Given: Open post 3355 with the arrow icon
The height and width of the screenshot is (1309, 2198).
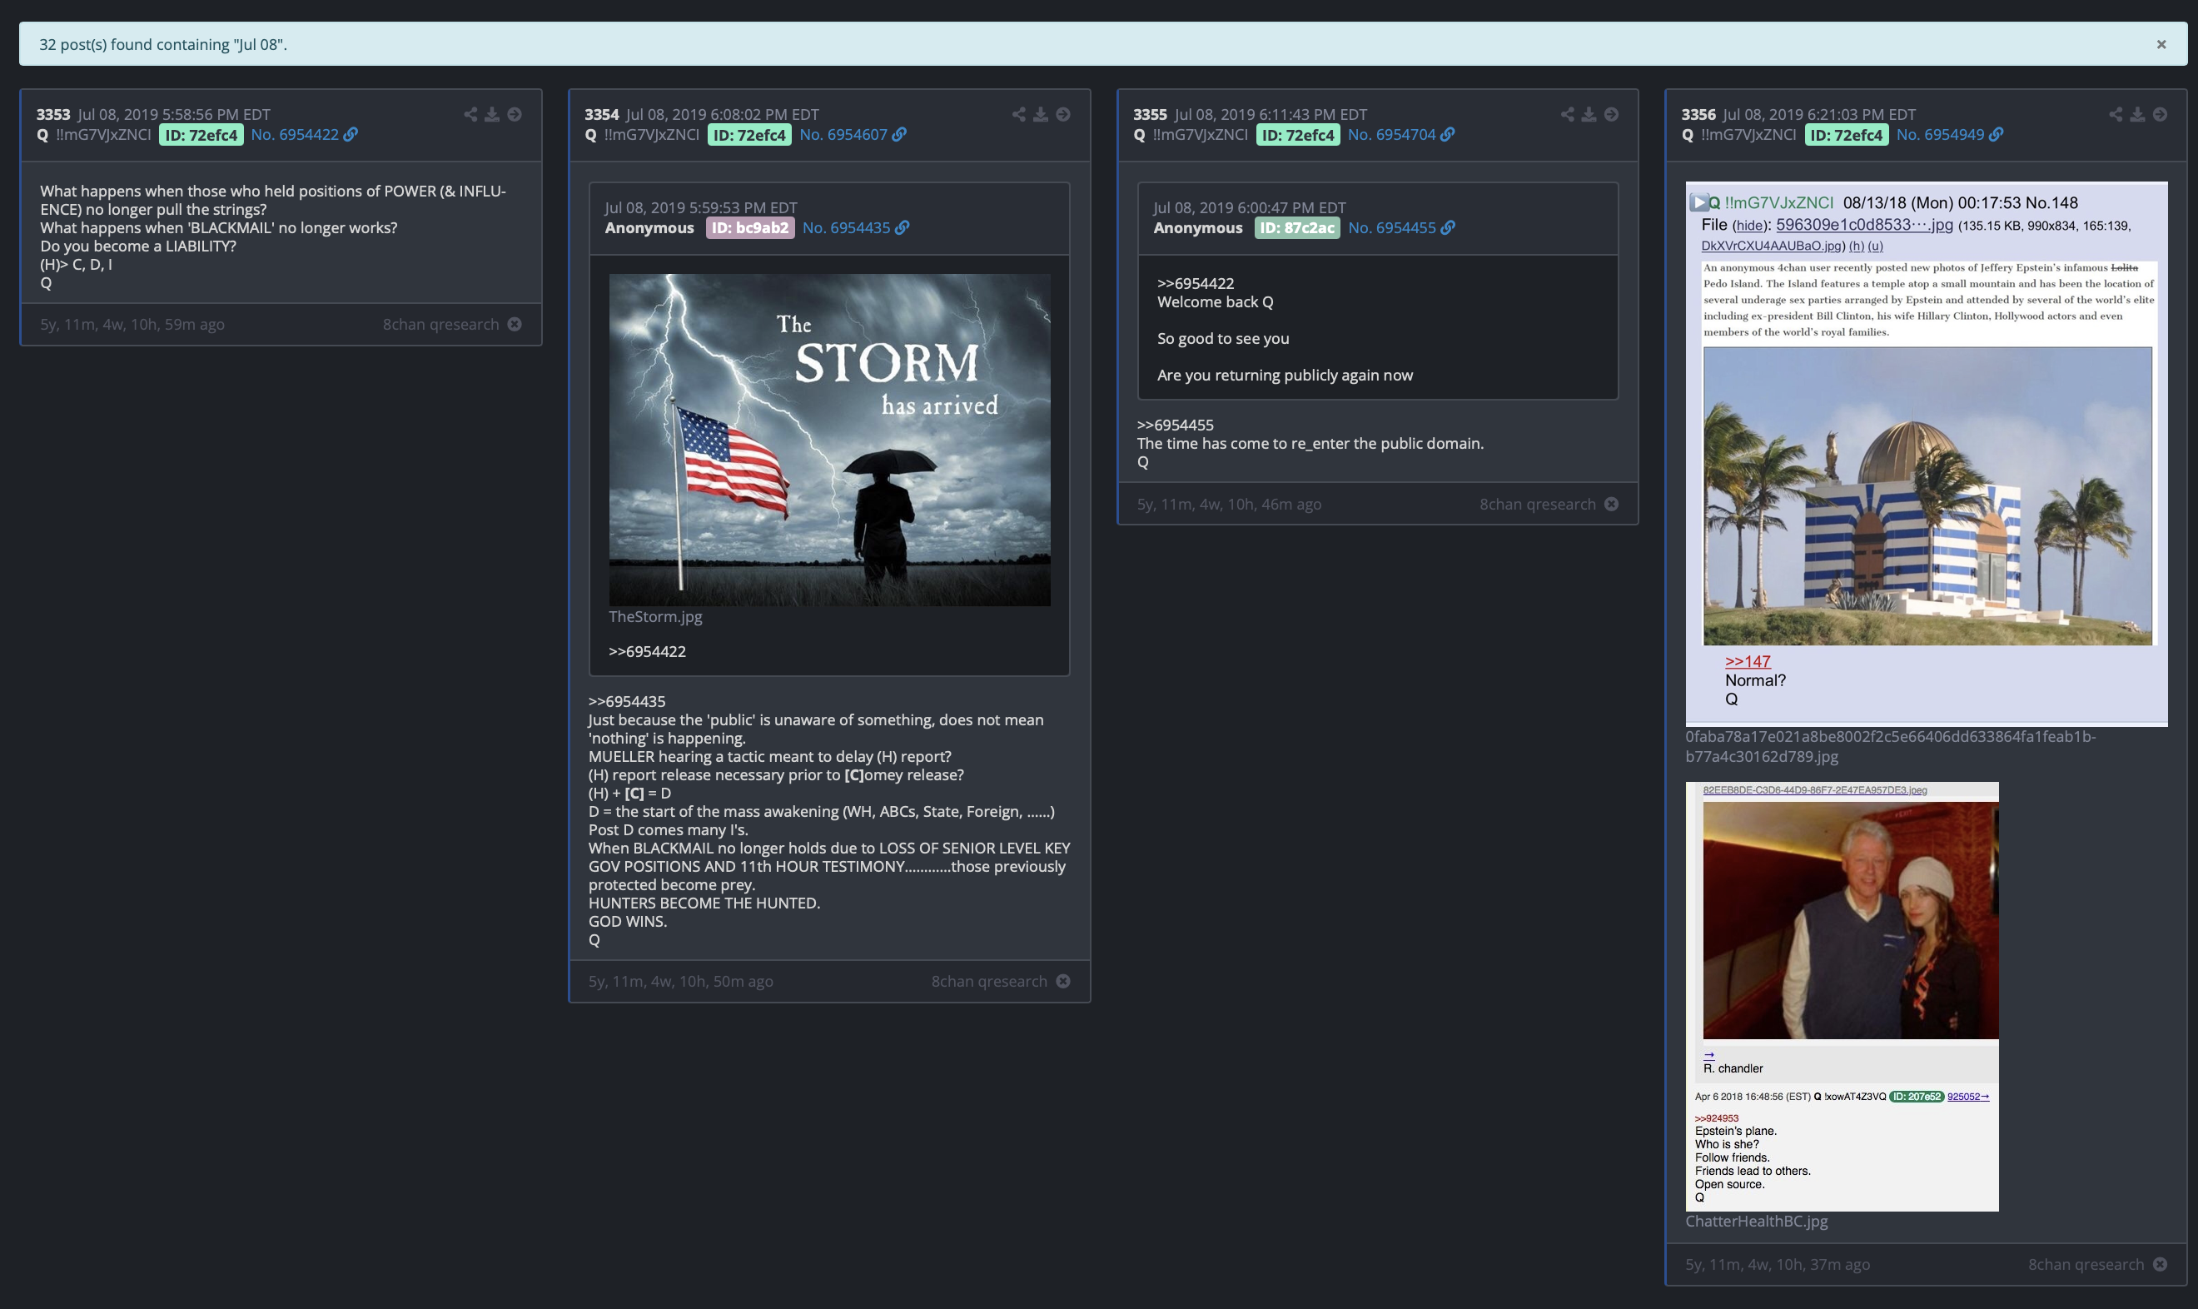Looking at the screenshot, I should click(1612, 115).
